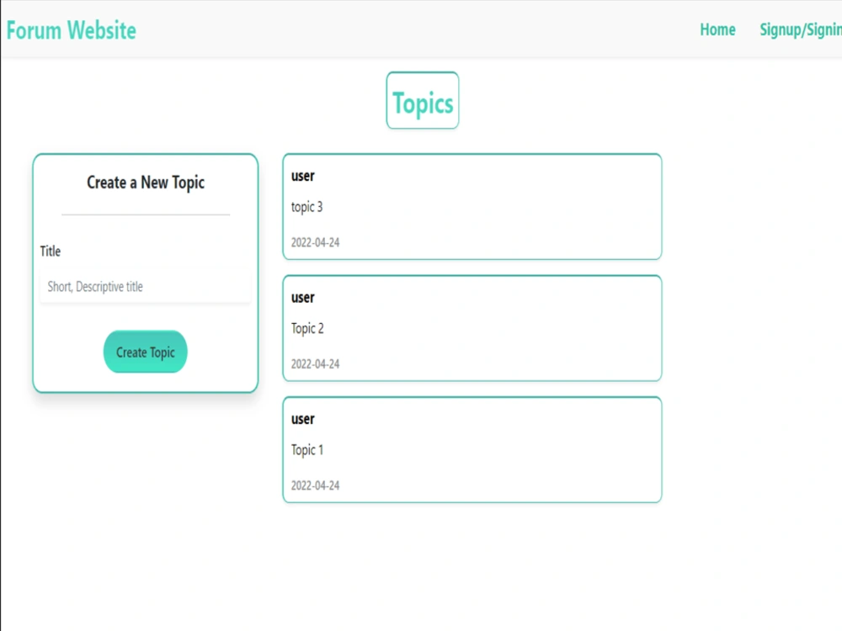Click inside the Title input field
Viewport: 842px width, 631px height.
(x=145, y=286)
